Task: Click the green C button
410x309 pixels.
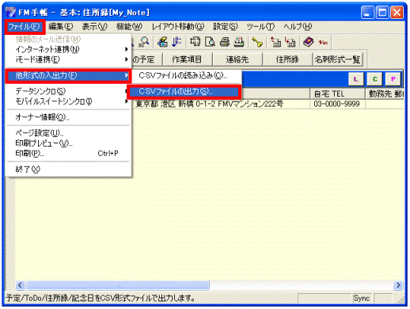Action: tap(374, 79)
